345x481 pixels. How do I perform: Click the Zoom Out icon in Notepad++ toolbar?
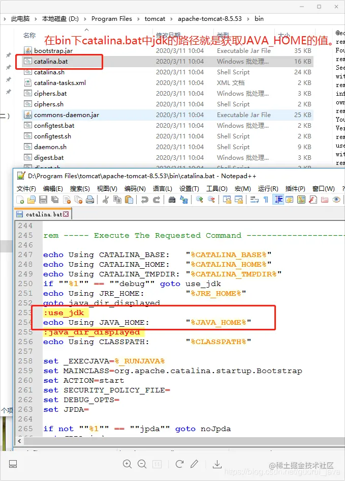click(x=211, y=200)
